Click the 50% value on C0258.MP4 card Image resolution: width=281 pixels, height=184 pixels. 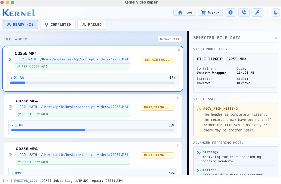(x=171, y=125)
